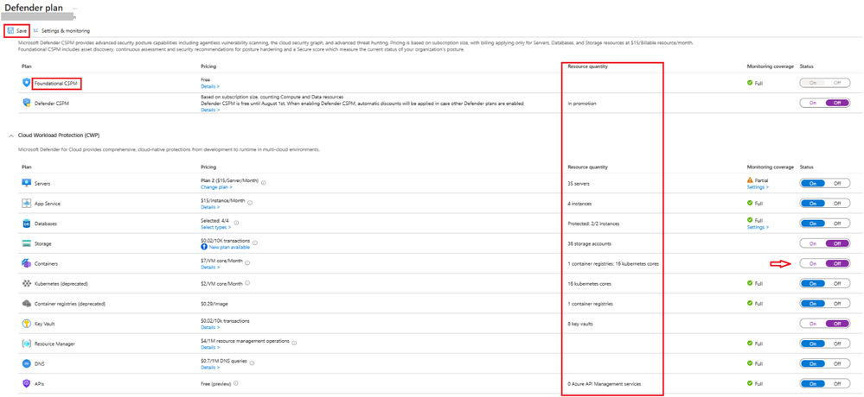Enable the Containers plan status switch
The height and width of the screenshot is (397, 864).
pos(824,263)
